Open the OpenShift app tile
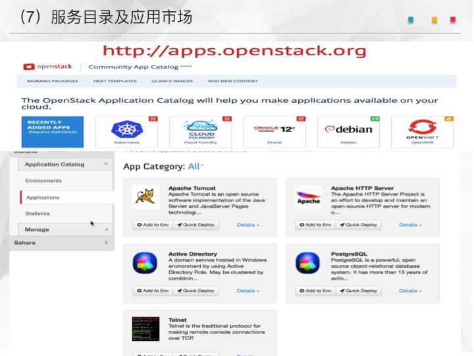 (x=422, y=132)
